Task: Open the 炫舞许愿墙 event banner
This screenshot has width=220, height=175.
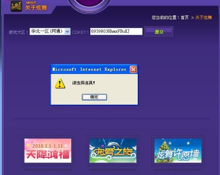Action: 178,150
